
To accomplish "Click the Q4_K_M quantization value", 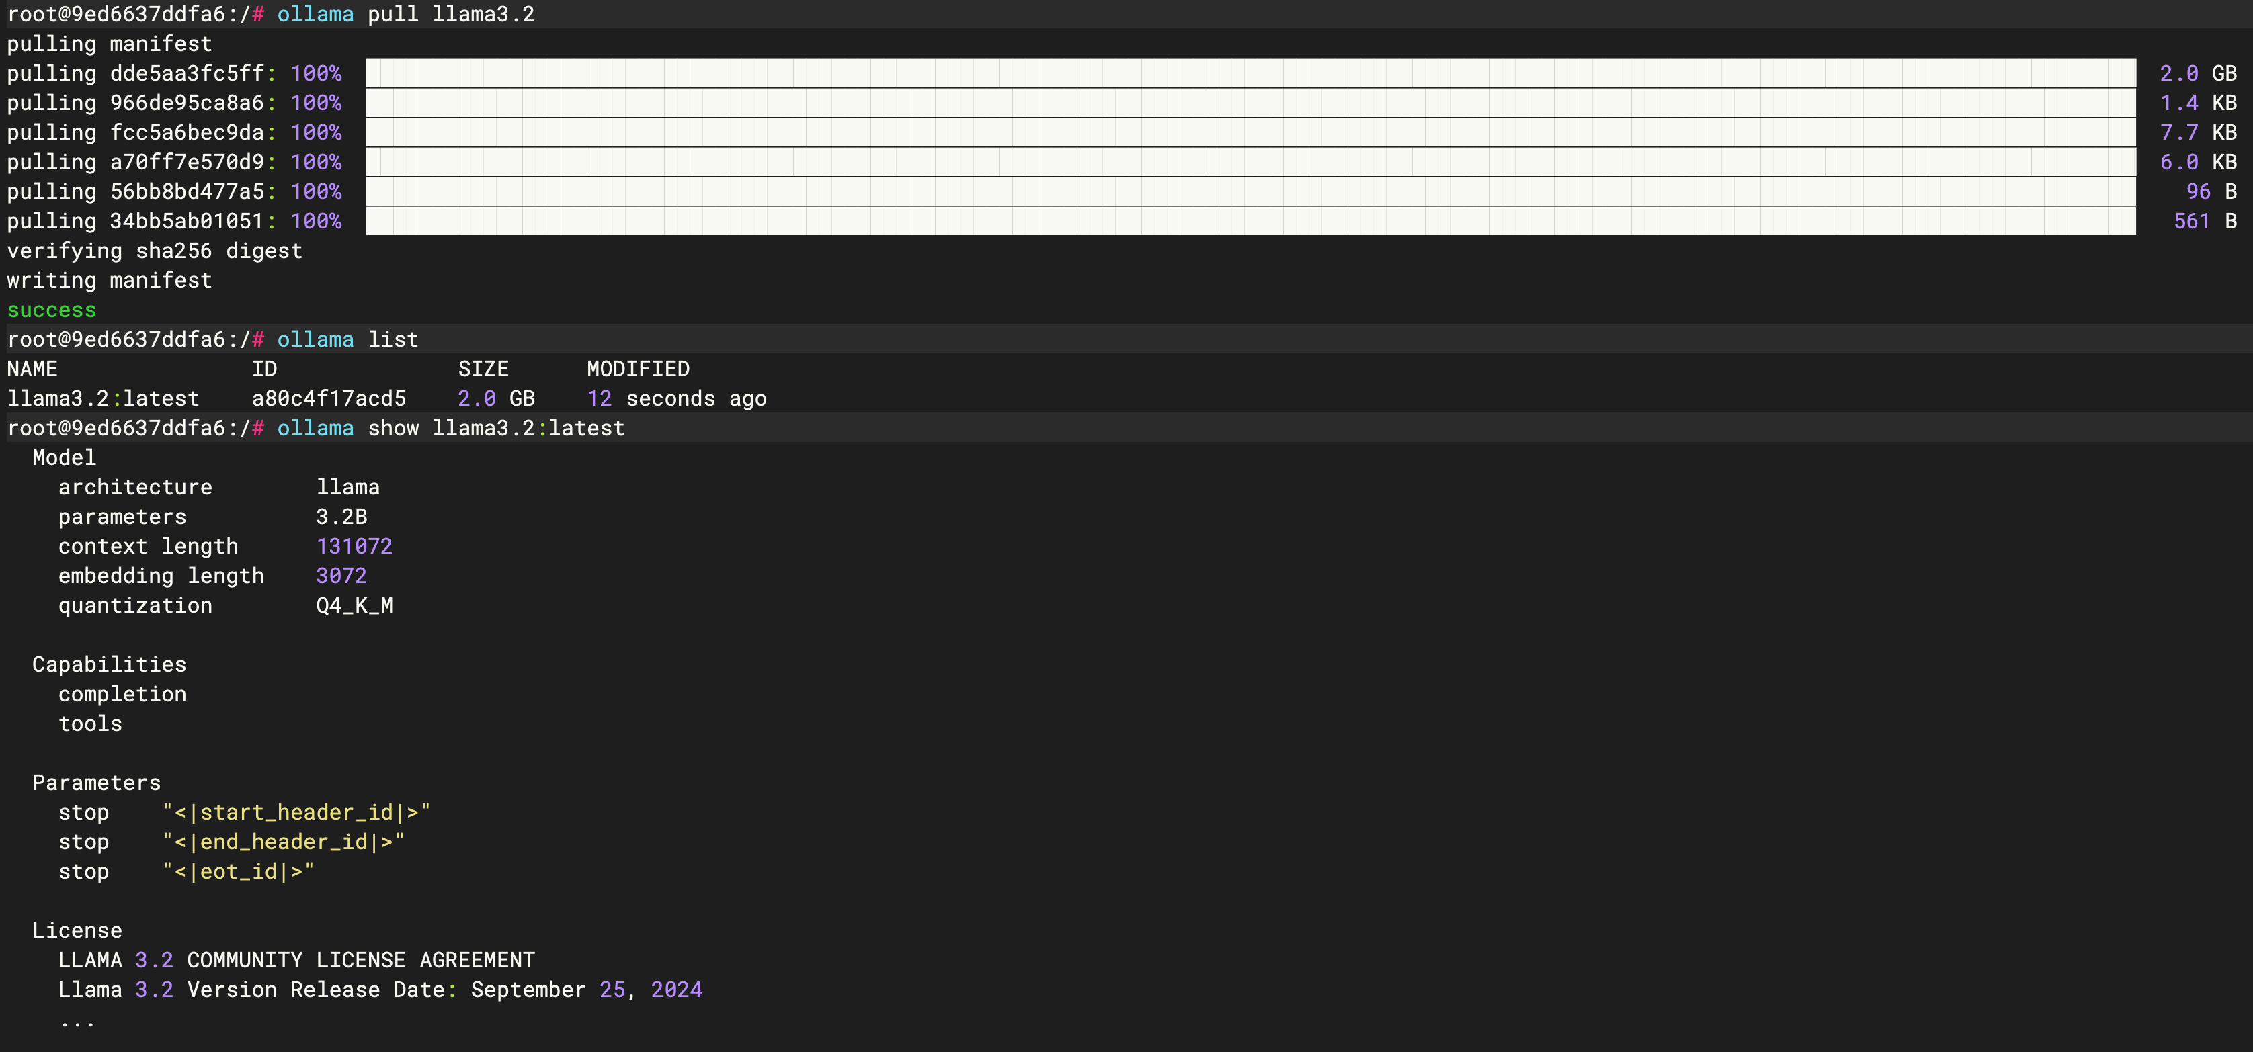I will [354, 605].
